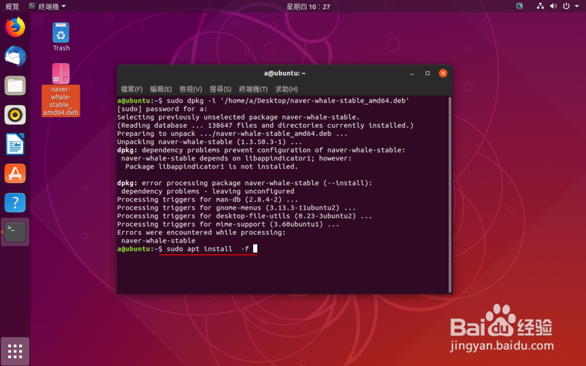Open the 概覽 activities overview
This screenshot has width=586, height=366.
[x=12, y=6]
